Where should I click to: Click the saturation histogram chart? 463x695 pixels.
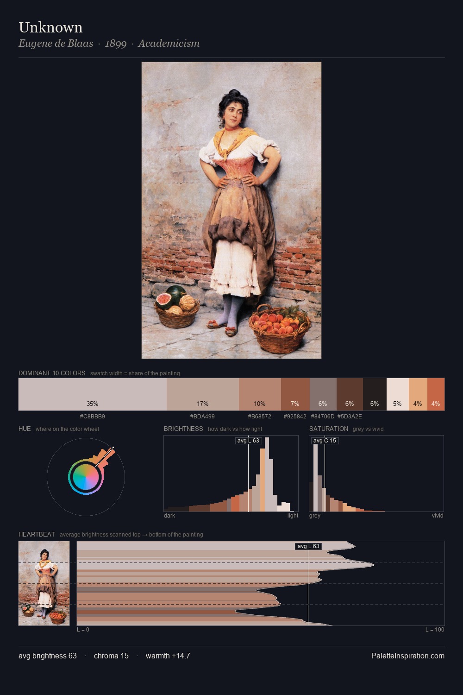(376, 474)
